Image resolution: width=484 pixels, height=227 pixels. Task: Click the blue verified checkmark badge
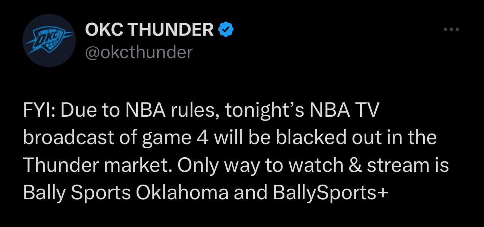[x=226, y=30]
